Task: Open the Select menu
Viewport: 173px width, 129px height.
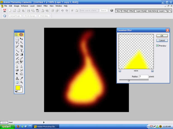Action: (x=39, y=6)
